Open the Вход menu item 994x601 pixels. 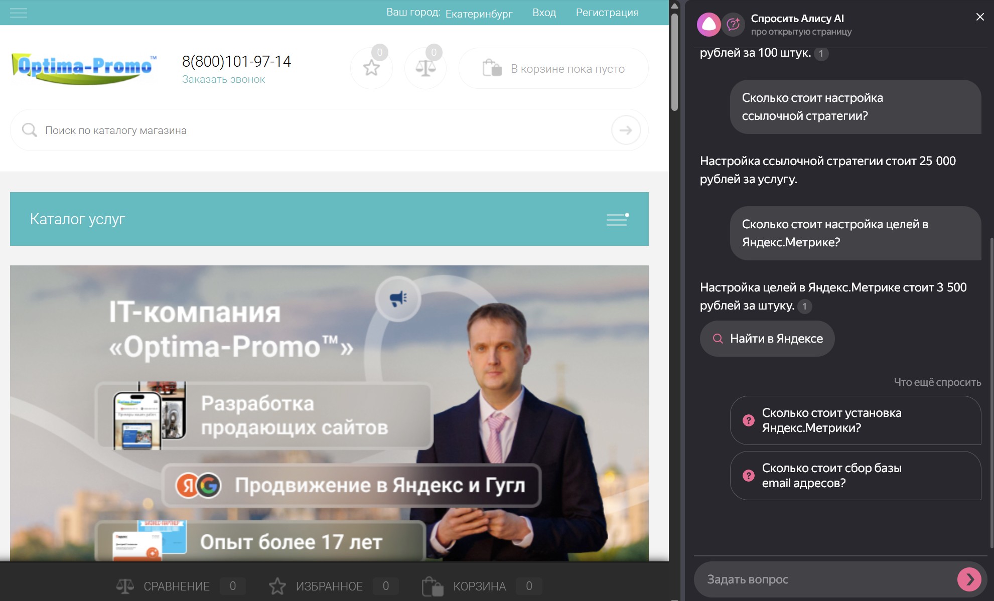tap(544, 13)
